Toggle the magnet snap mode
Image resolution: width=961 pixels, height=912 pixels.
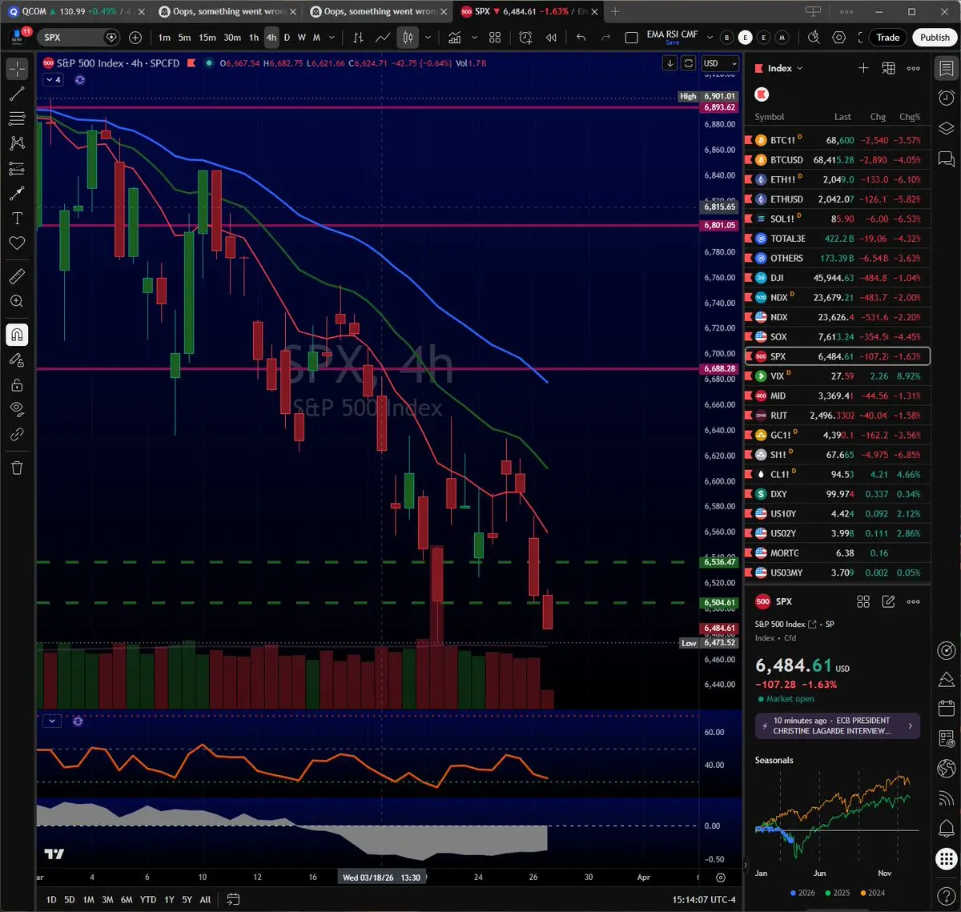(x=17, y=335)
